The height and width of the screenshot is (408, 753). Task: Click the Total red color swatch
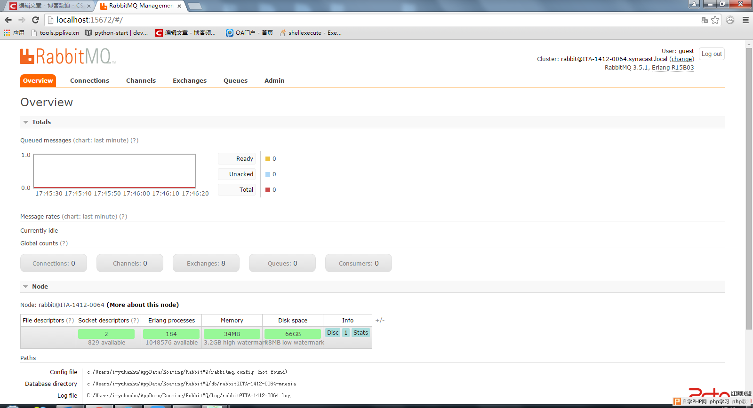tap(268, 190)
